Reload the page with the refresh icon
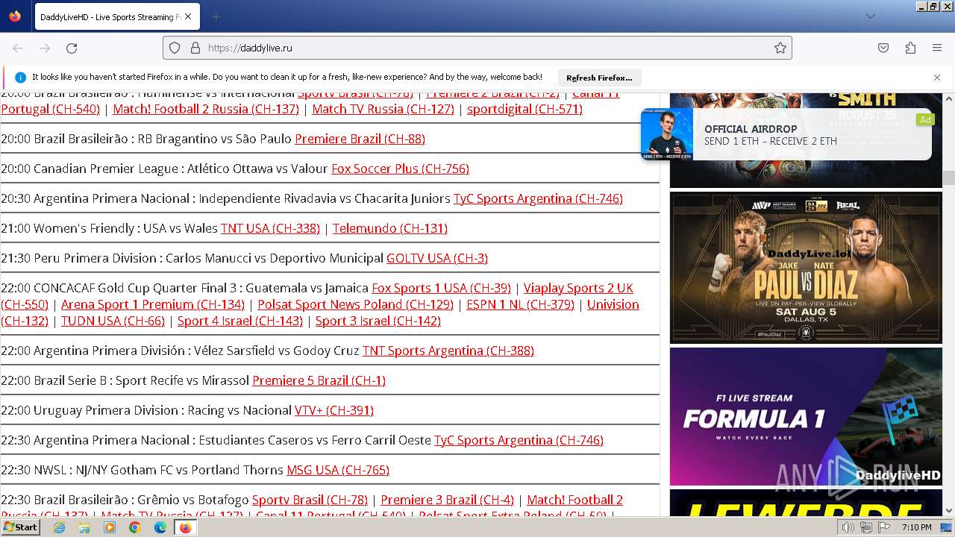 72,48
